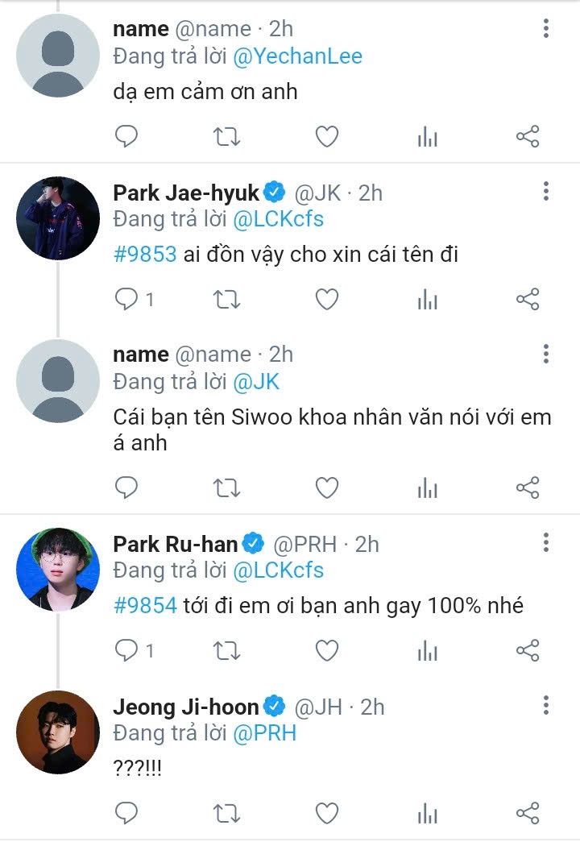The width and height of the screenshot is (580, 842).
Task: Retweet Park Jae-hyuk's #9853 tweet
Action: pos(226,301)
